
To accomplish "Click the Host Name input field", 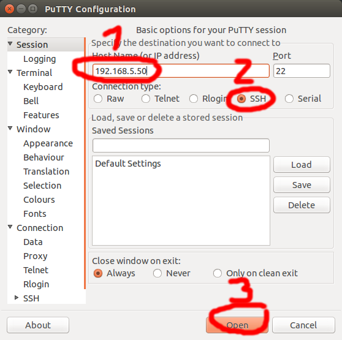I will 181,71.
